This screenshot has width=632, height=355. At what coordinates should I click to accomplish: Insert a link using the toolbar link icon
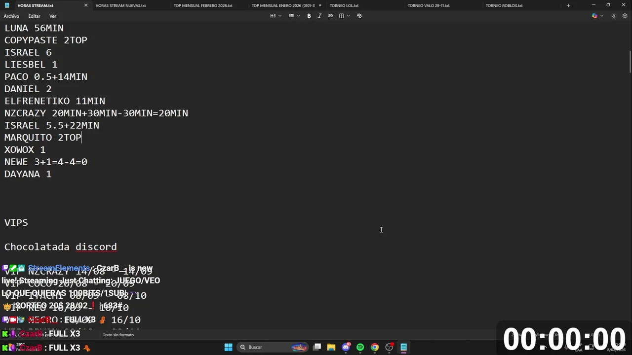pos(330,16)
